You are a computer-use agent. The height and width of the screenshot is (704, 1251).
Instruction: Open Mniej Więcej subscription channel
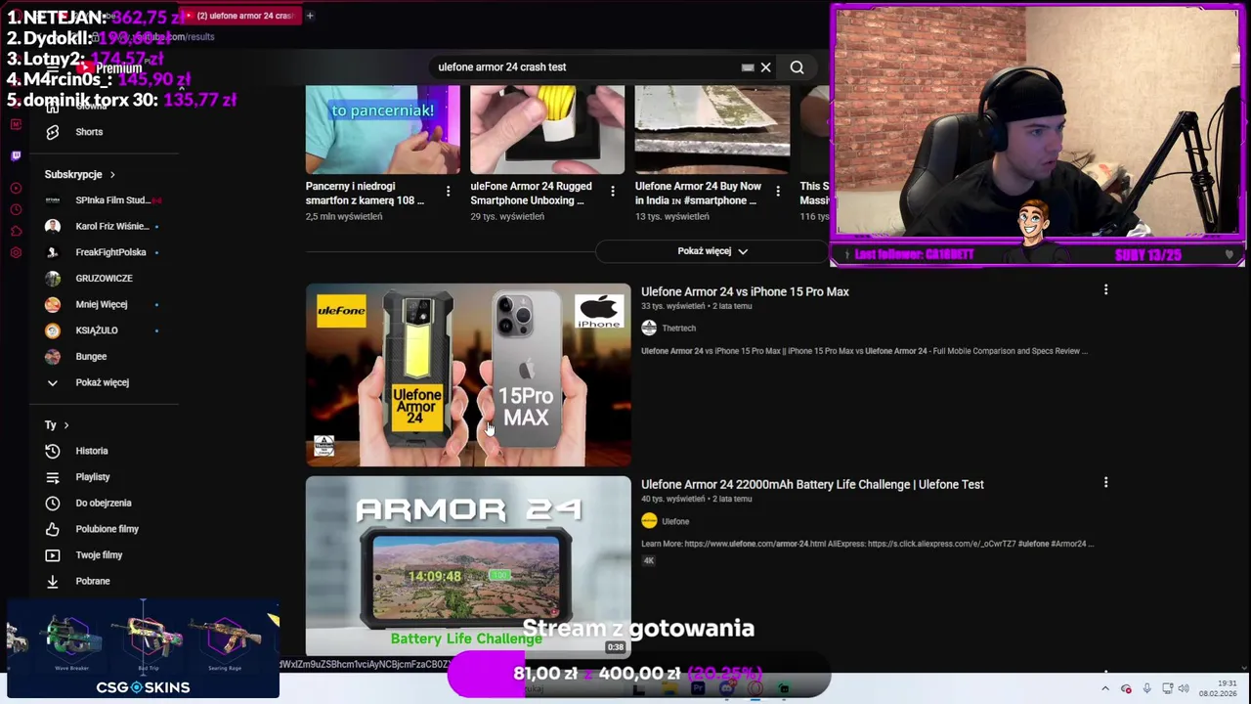pos(102,304)
